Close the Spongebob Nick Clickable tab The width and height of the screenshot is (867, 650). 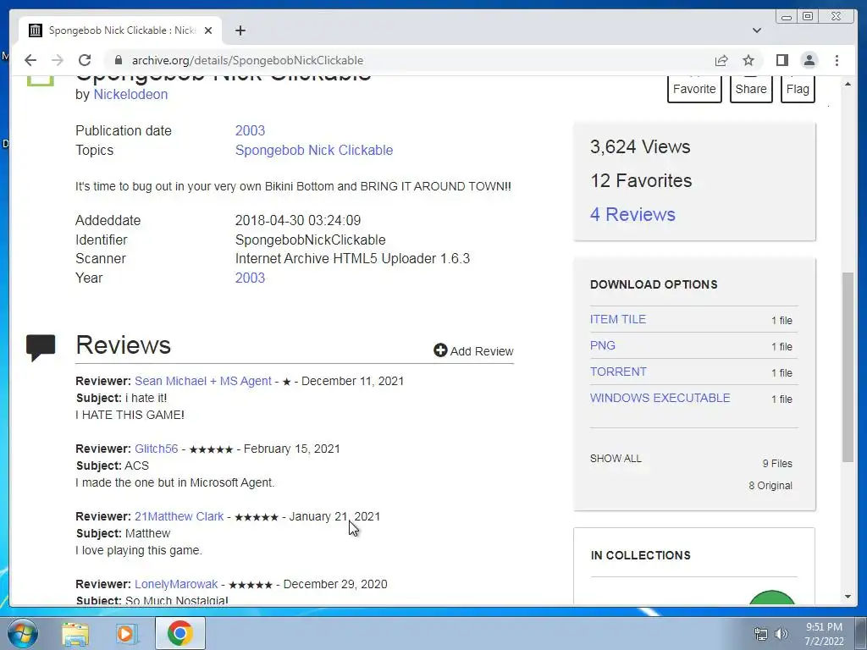click(208, 30)
